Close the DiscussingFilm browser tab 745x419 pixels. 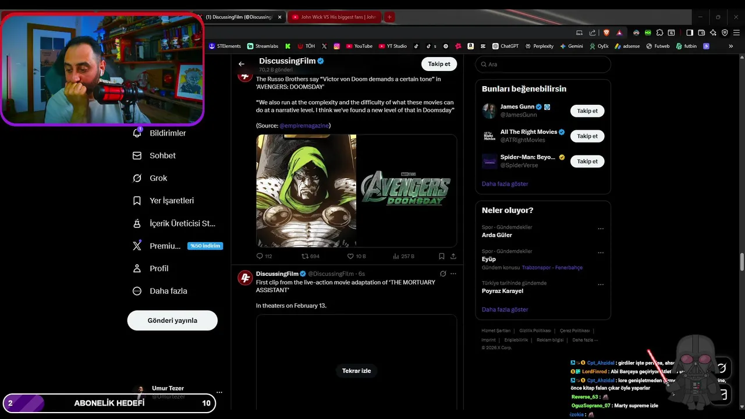tap(279, 17)
